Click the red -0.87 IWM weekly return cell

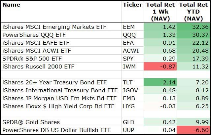[x=160, y=67]
